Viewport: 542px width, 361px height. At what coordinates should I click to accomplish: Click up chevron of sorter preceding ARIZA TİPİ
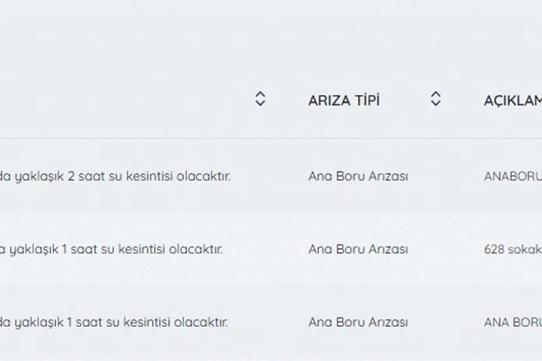point(260,94)
